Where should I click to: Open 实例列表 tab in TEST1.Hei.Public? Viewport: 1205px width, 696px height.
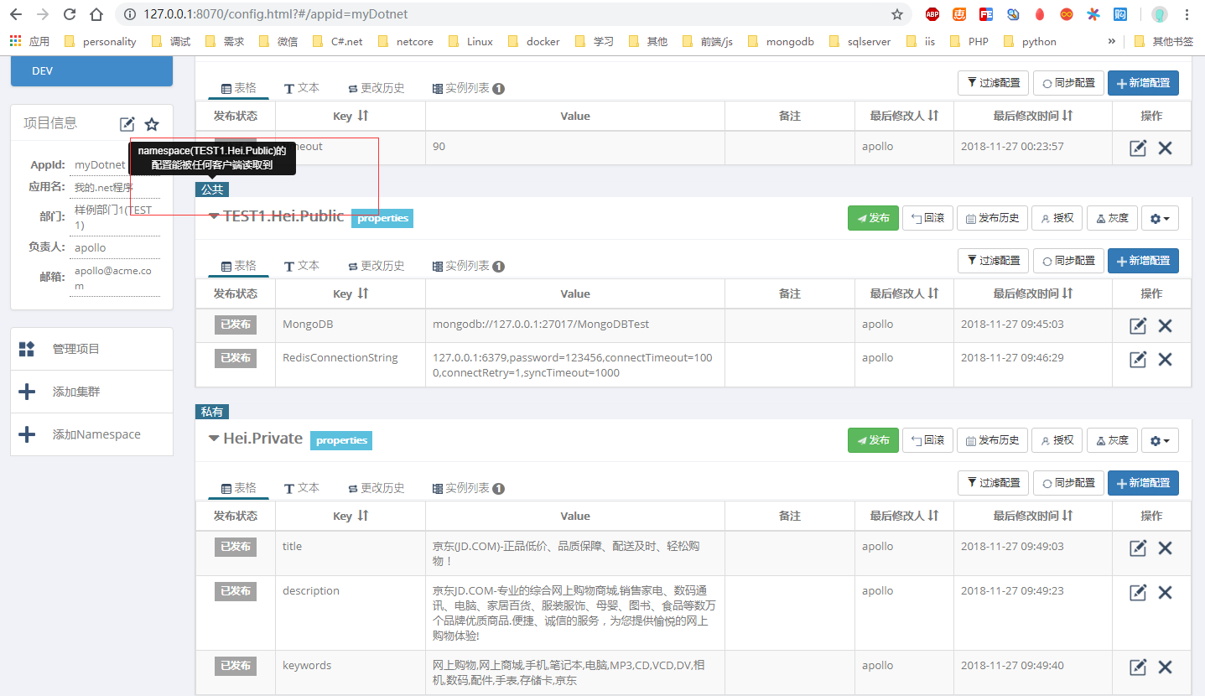pos(468,266)
